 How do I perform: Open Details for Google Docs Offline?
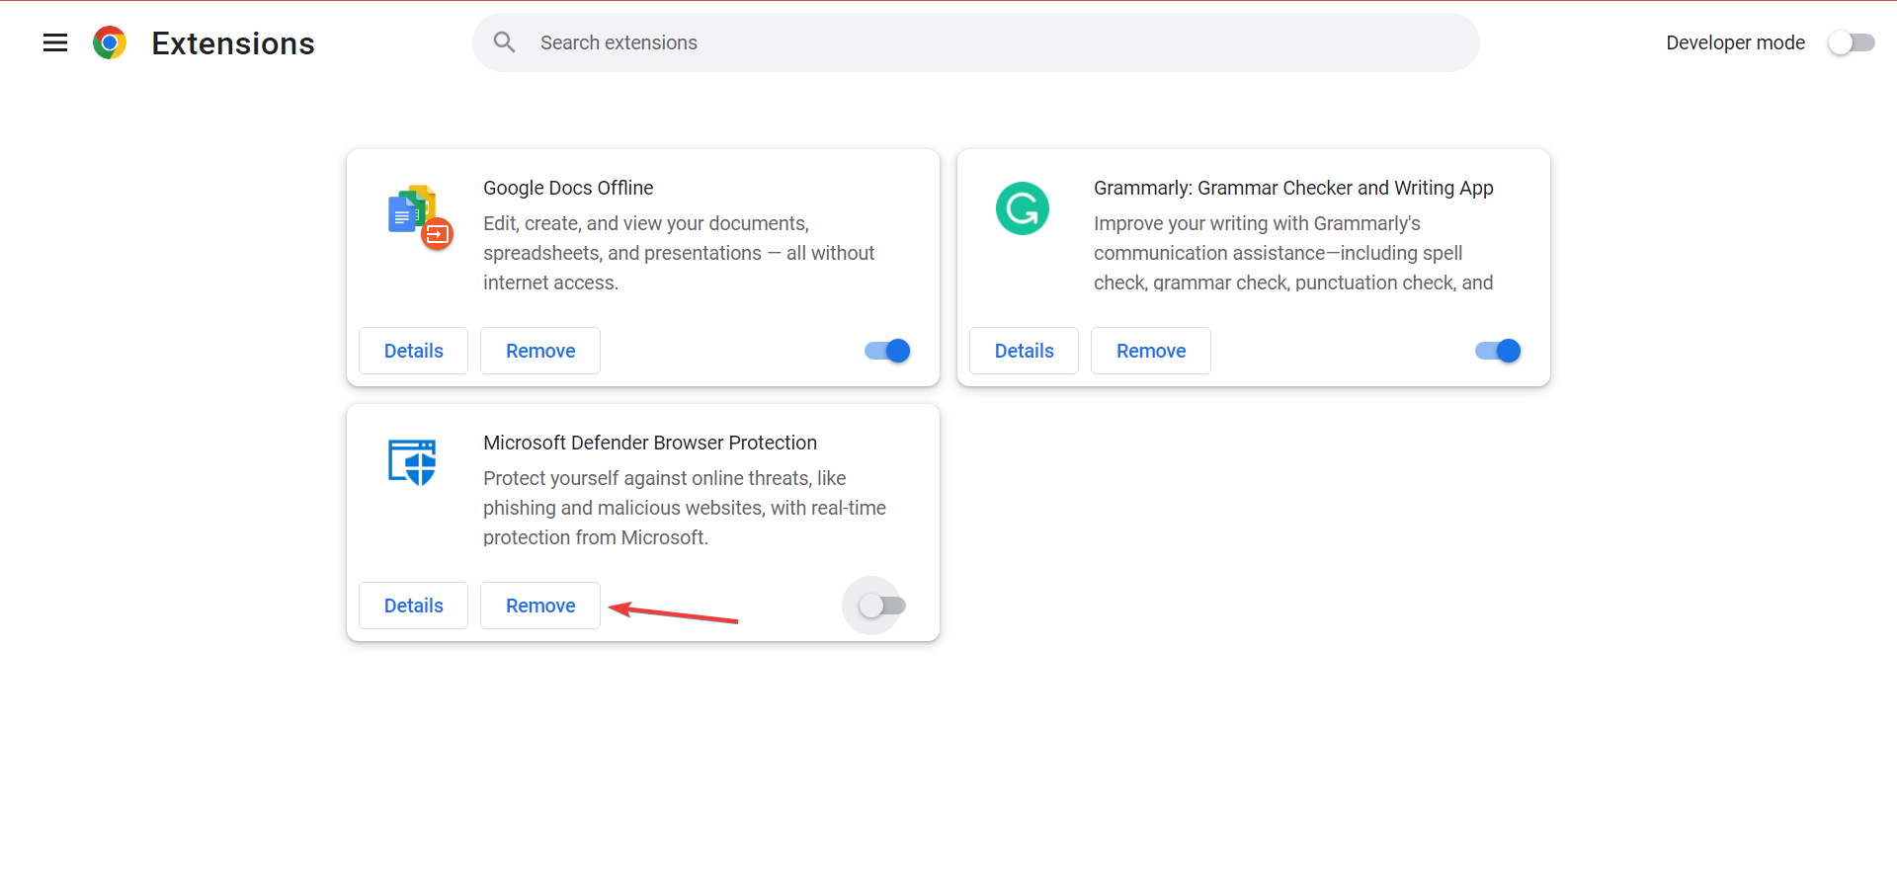[413, 351]
